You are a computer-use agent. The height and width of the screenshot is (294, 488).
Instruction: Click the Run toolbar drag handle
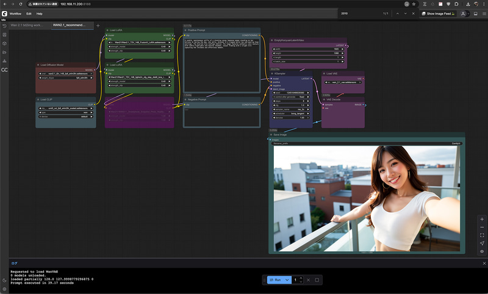pyautogui.click(x=265, y=280)
